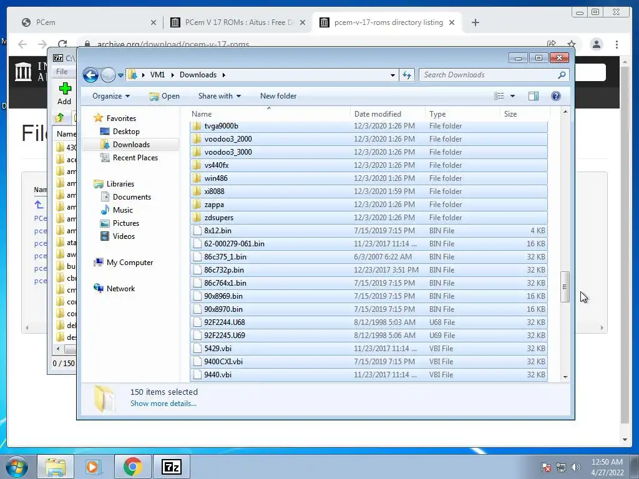Screen dimensions: 639x479
Task: Select the vs440fx folder
Action: pos(368,165)
